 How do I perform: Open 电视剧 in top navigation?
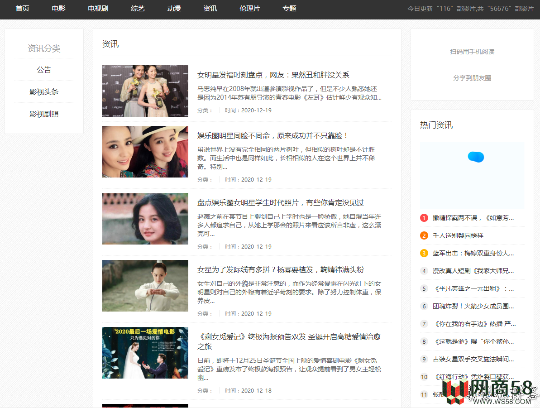(x=98, y=9)
